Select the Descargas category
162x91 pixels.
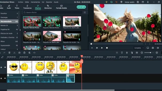9,17
